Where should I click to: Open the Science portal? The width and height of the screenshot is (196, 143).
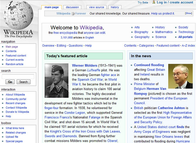pyautogui.click(x=161, y=37)
